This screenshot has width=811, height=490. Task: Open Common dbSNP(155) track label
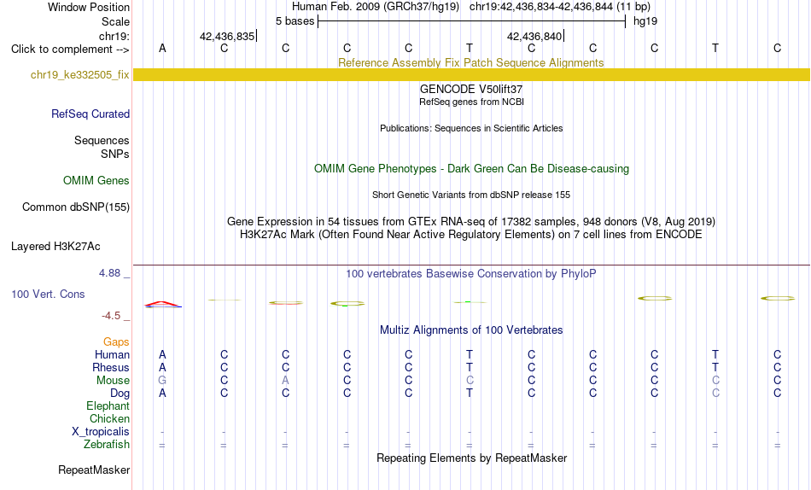[x=76, y=207]
